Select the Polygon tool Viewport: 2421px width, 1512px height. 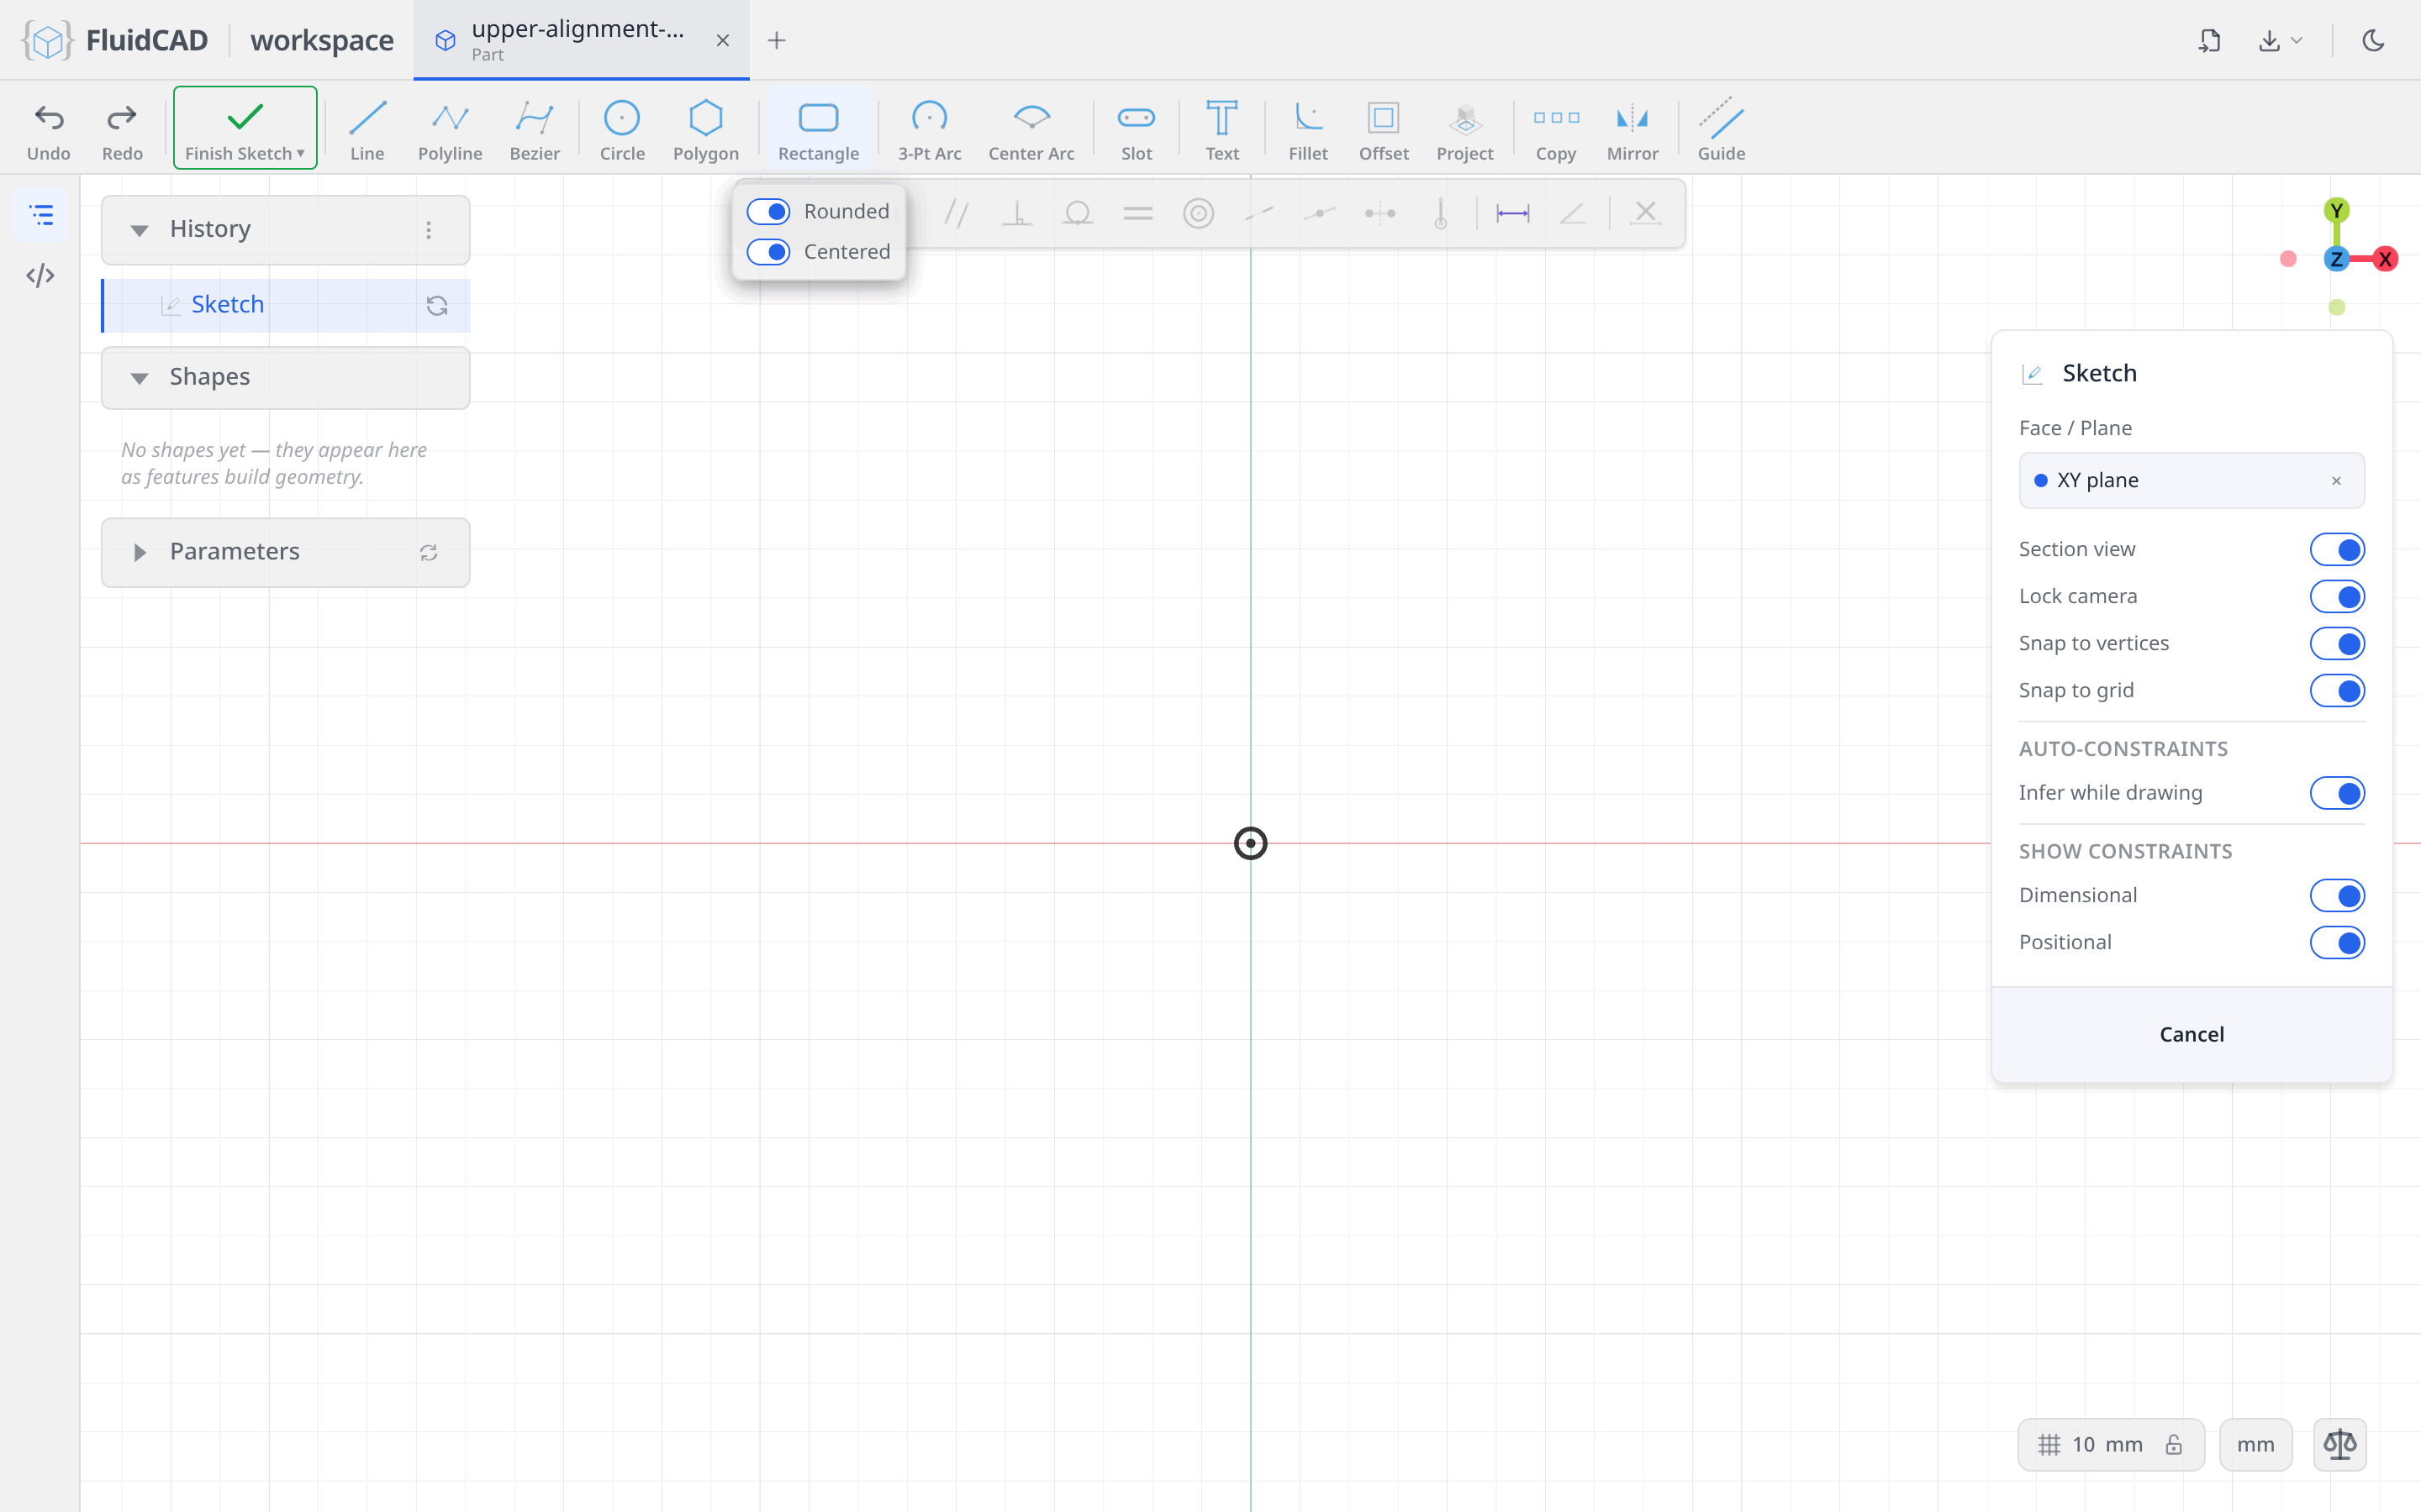point(705,130)
